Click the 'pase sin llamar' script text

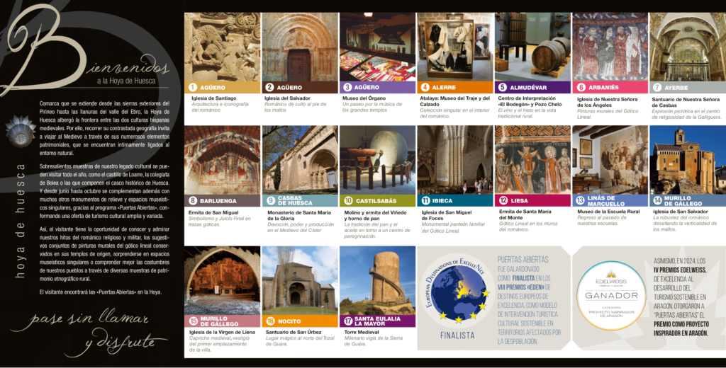pyautogui.click(x=79, y=319)
